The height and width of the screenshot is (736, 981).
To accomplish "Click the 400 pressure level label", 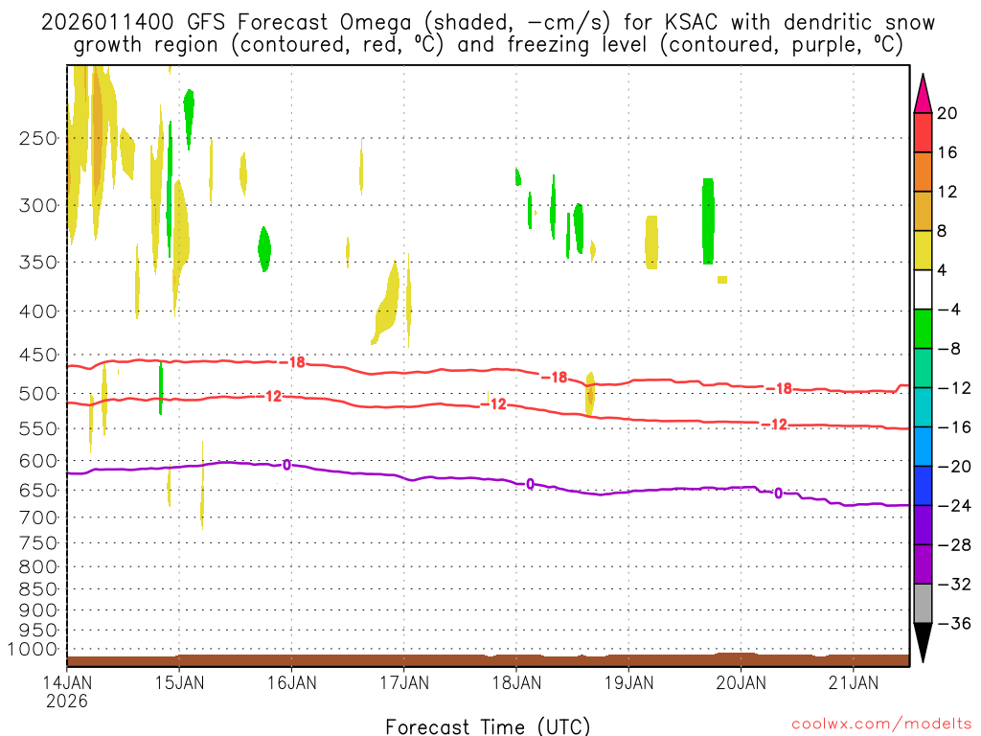I will tap(38, 311).
